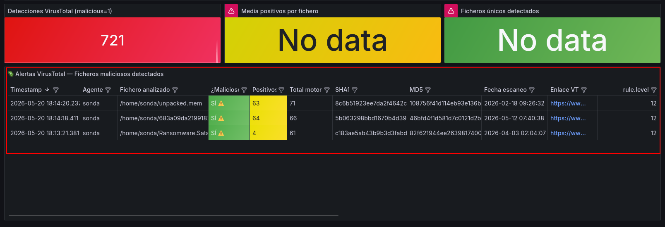Click SHA1 value 8c6b51923ee7da2f4642c
The image size is (665, 227).
tap(371, 103)
